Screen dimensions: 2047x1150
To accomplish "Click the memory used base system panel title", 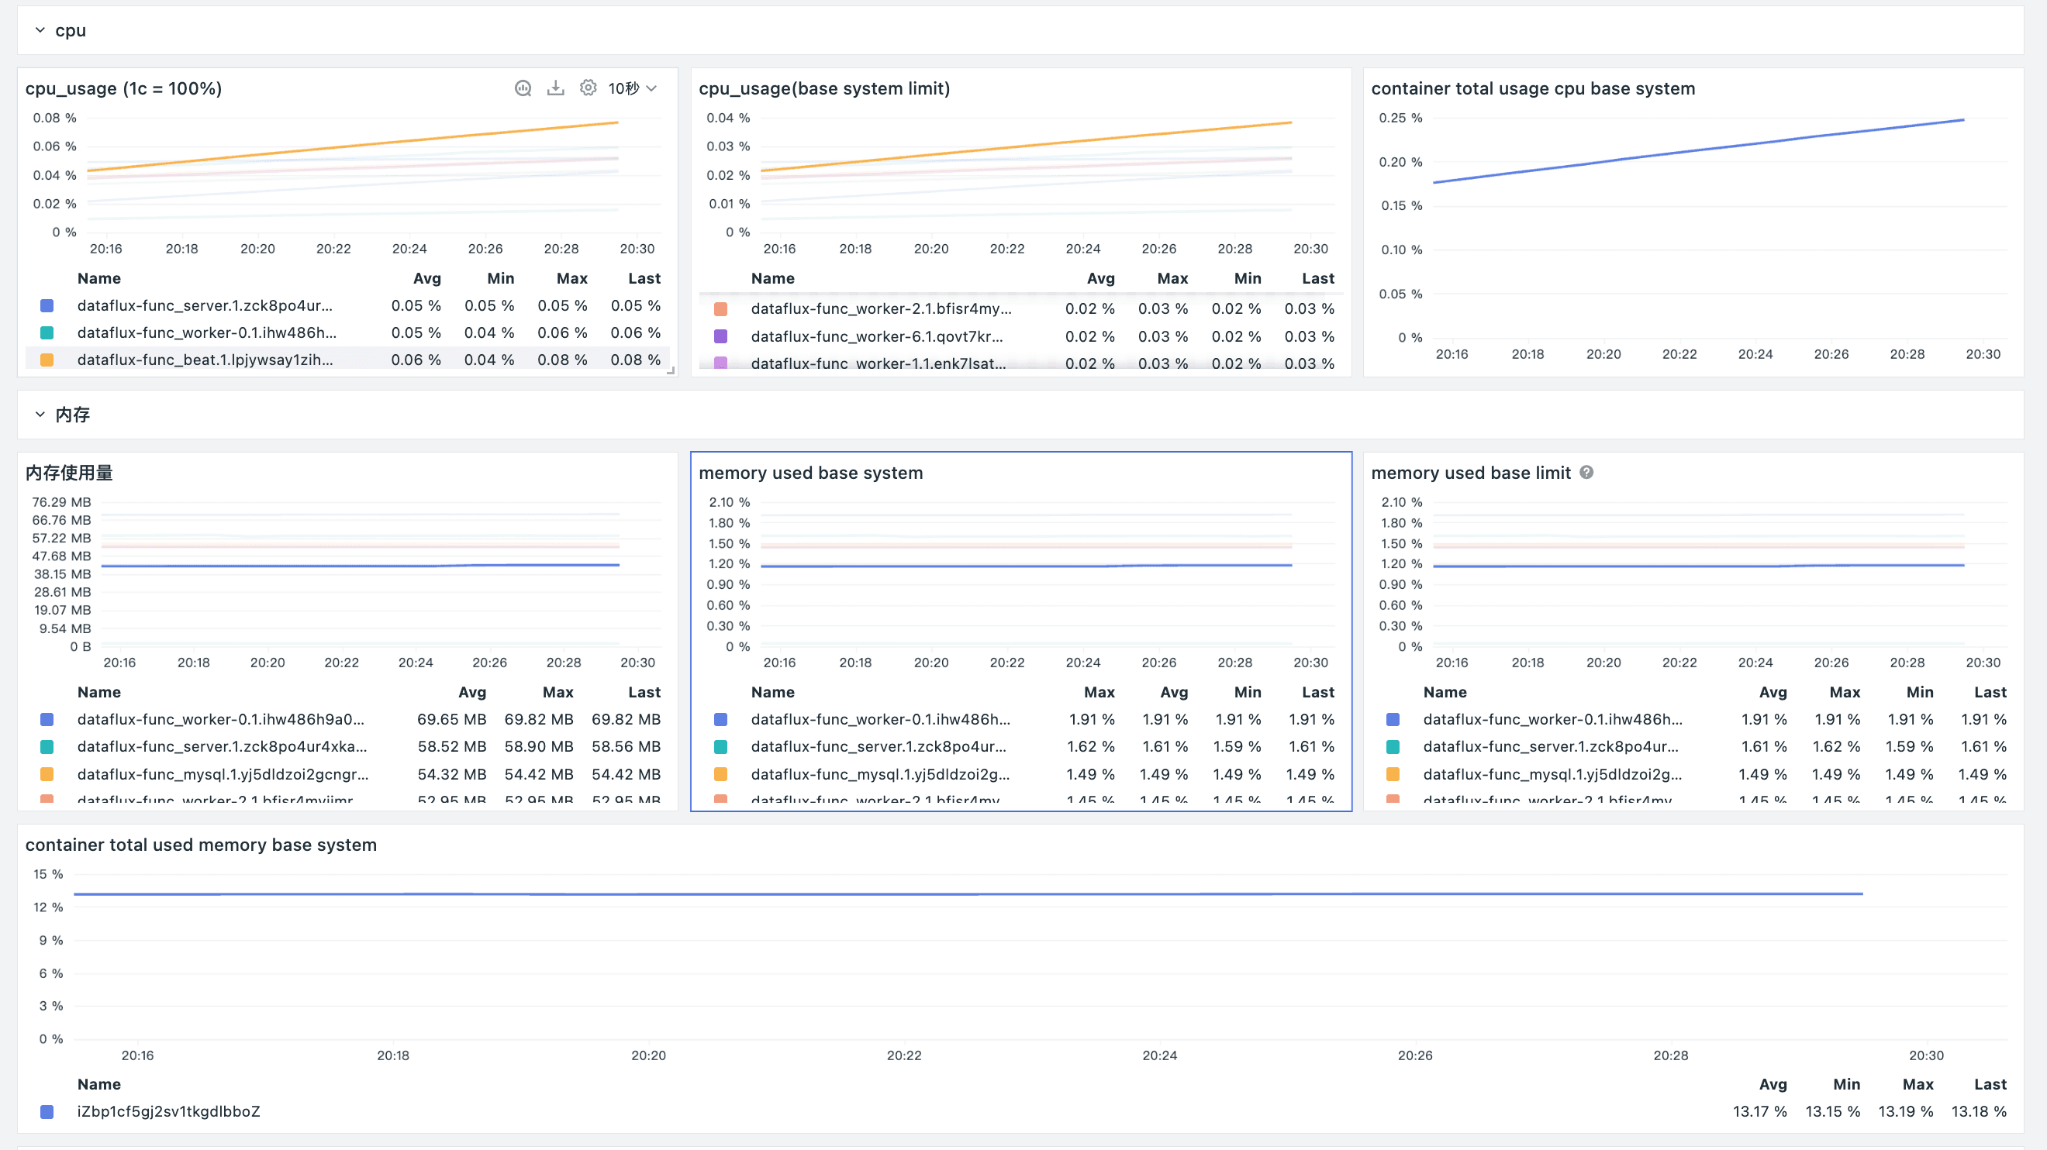I will click(810, 473).
